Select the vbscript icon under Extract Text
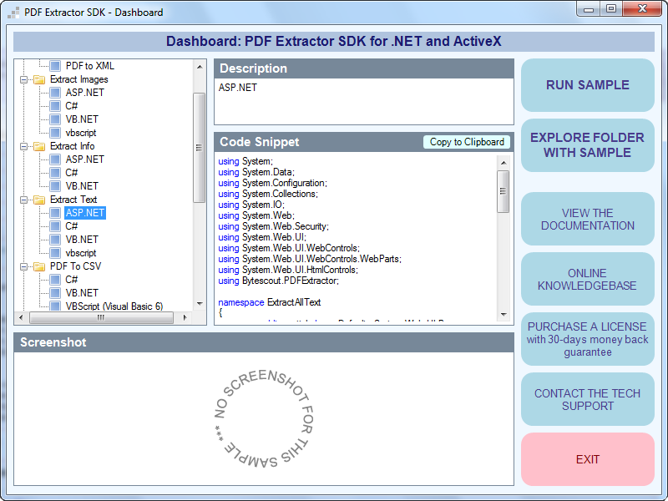 point(55,253)
